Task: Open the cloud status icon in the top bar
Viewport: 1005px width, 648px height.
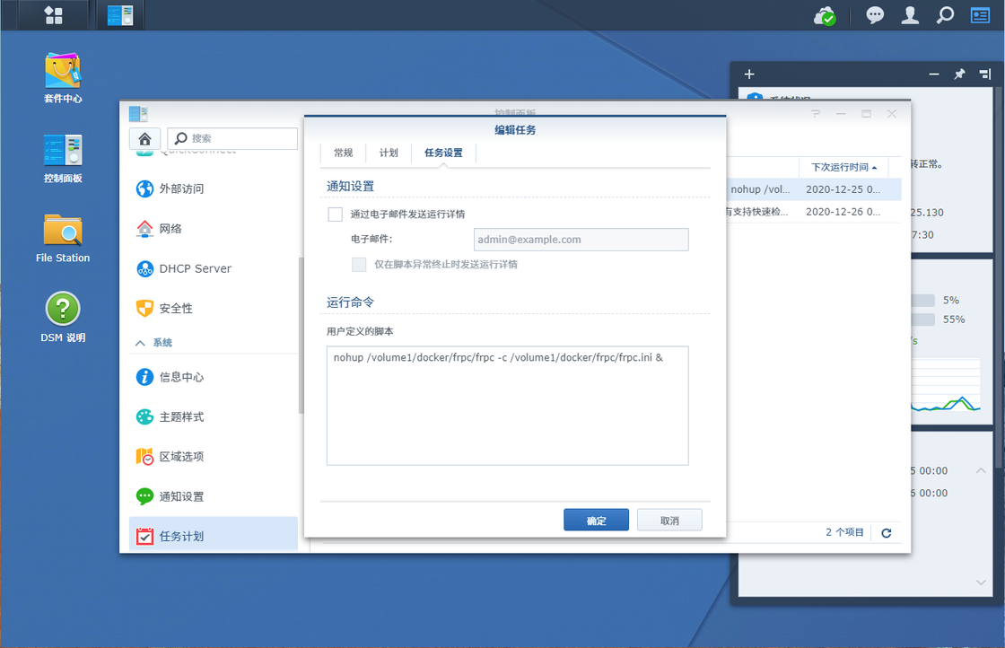Action: (x=825, y=15)
